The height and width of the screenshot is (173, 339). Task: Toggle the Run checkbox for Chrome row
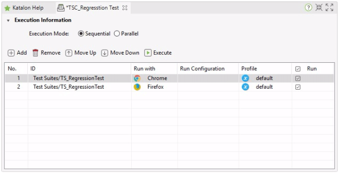(x=298, y=79)
